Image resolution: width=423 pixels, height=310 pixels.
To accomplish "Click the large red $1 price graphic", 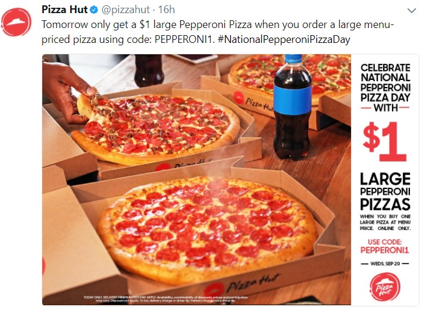I will point(385,141).
